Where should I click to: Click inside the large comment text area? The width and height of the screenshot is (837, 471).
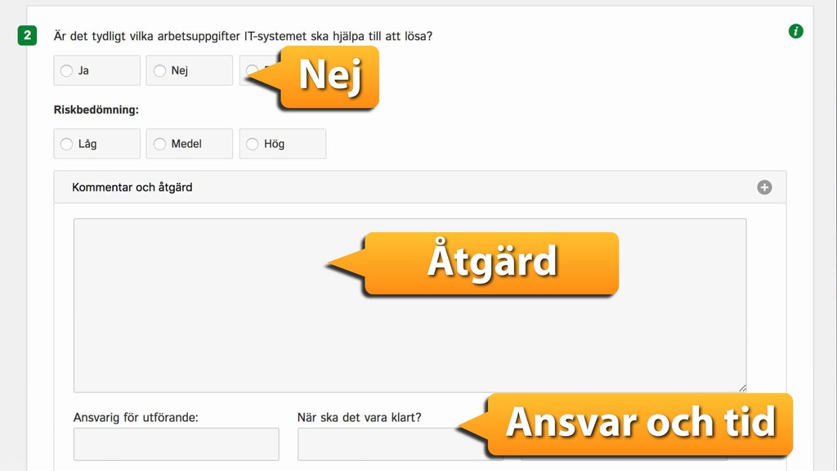click(x=410, y=306)
